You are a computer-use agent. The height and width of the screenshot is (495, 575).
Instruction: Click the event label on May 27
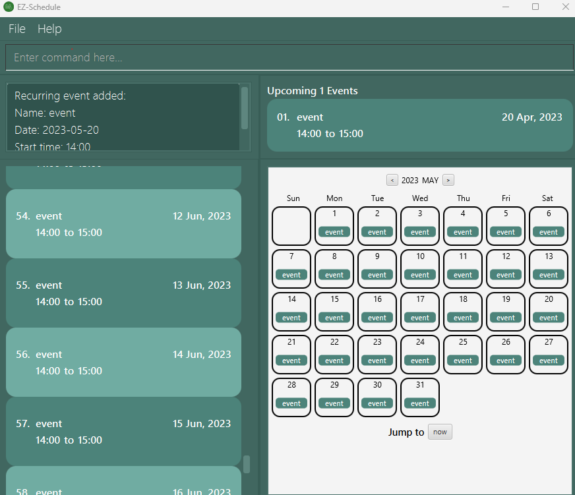pyautogui.click(x=549, y=361)
